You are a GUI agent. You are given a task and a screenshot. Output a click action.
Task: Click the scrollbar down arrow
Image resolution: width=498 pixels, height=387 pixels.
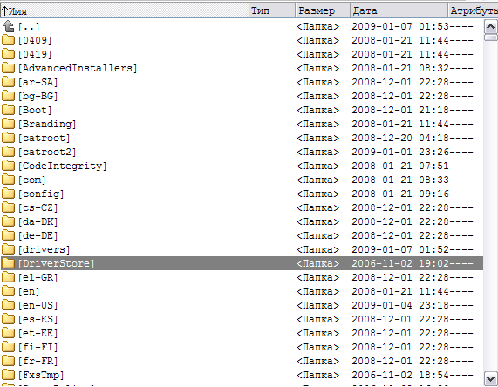pyautogui.click(x=490, y=379)
